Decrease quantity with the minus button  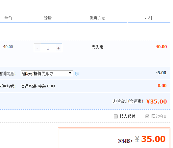tap(37, 48)
